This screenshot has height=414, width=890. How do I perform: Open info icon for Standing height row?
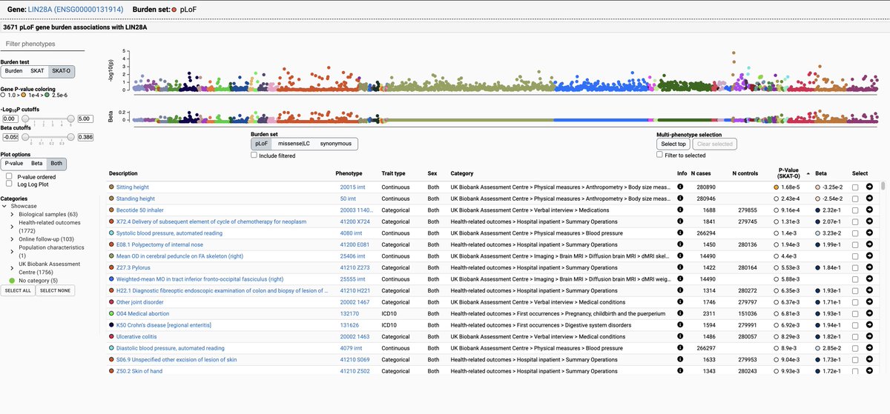click(680, 198)
